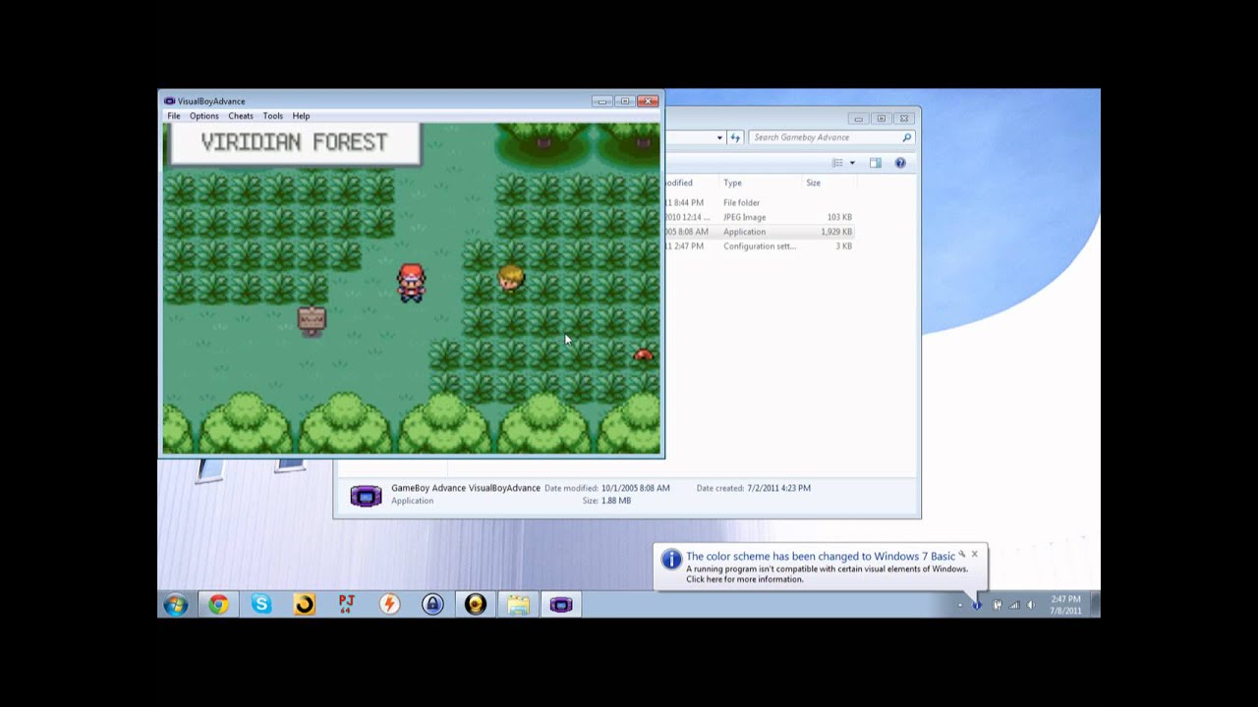Close the color scheme notification balloon
The width and height of the screenshot is (1258, 707).
(974, 554)
